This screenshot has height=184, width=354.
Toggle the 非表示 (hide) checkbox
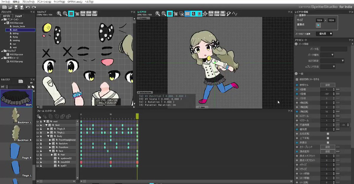(328, 142)
